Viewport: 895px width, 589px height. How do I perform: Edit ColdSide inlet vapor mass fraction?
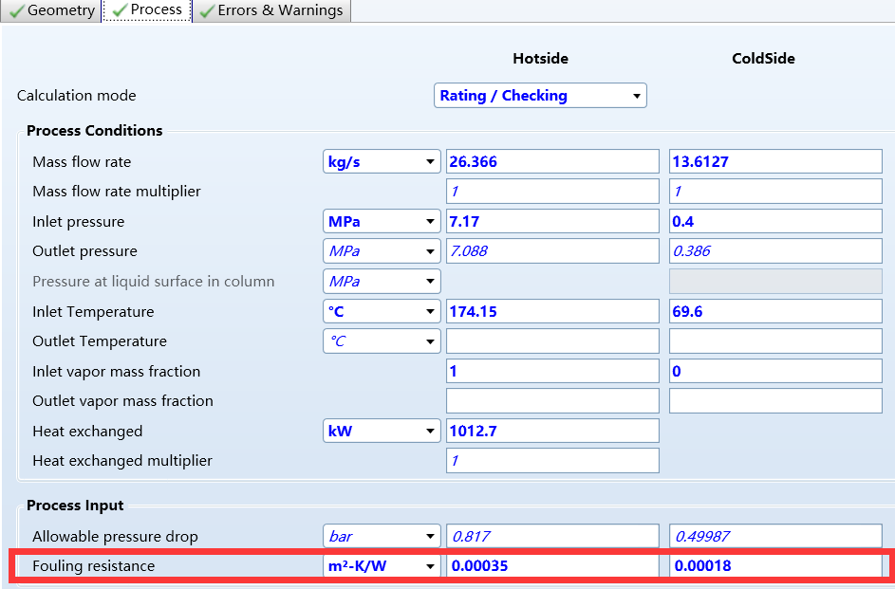coord(775,371)
